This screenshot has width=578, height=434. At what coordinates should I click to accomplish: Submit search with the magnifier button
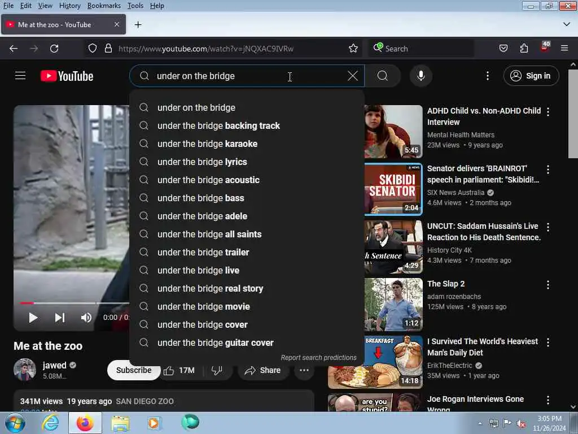[x=382, y=76]
